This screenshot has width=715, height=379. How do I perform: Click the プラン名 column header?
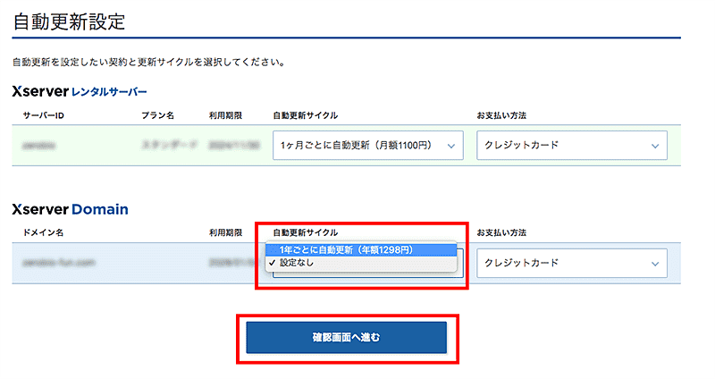pyautogui.click(x=158, y=115)
